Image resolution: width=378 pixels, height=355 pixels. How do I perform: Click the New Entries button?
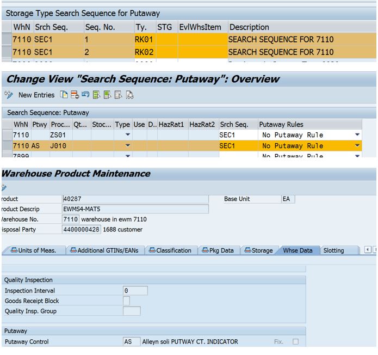(x=36, y=95)
